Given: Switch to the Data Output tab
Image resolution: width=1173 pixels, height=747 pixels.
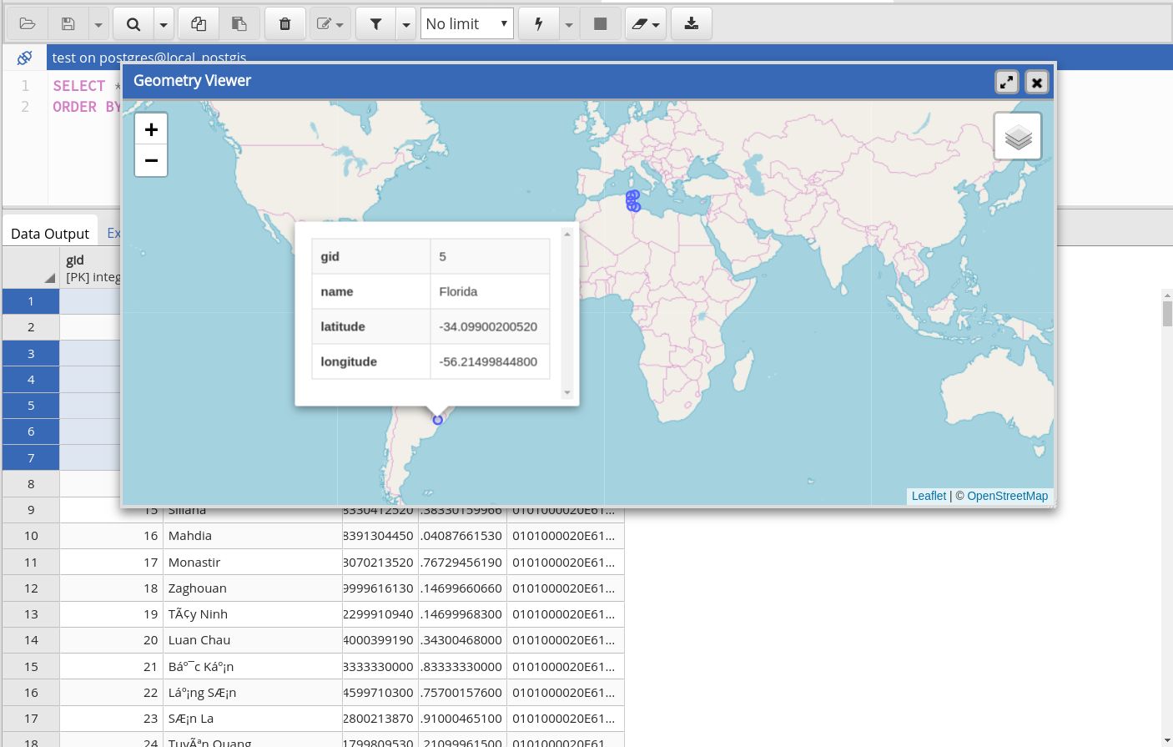Looking at the screenshot, I should click(50, 234).
